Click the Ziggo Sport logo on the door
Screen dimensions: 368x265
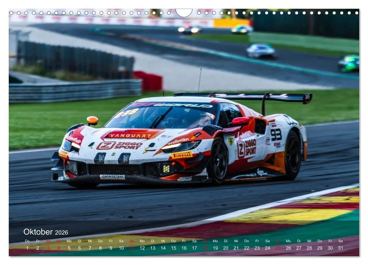(247, 148)
